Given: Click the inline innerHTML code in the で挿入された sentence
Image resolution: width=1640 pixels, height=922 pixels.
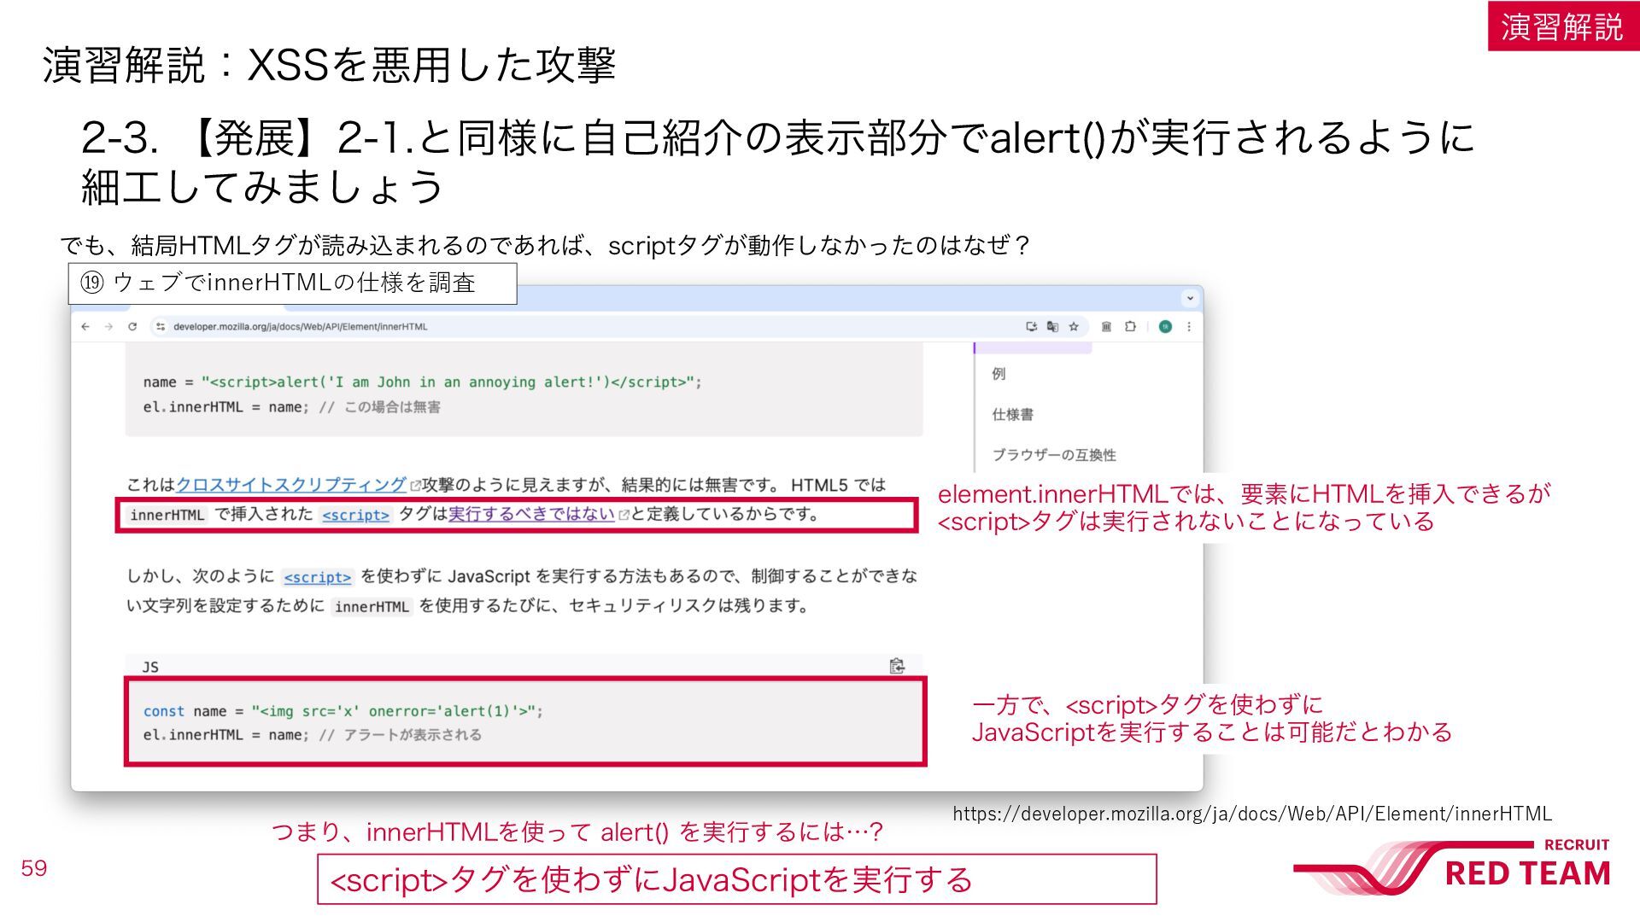Looking at the screenshot, I should tap(167, 515).
